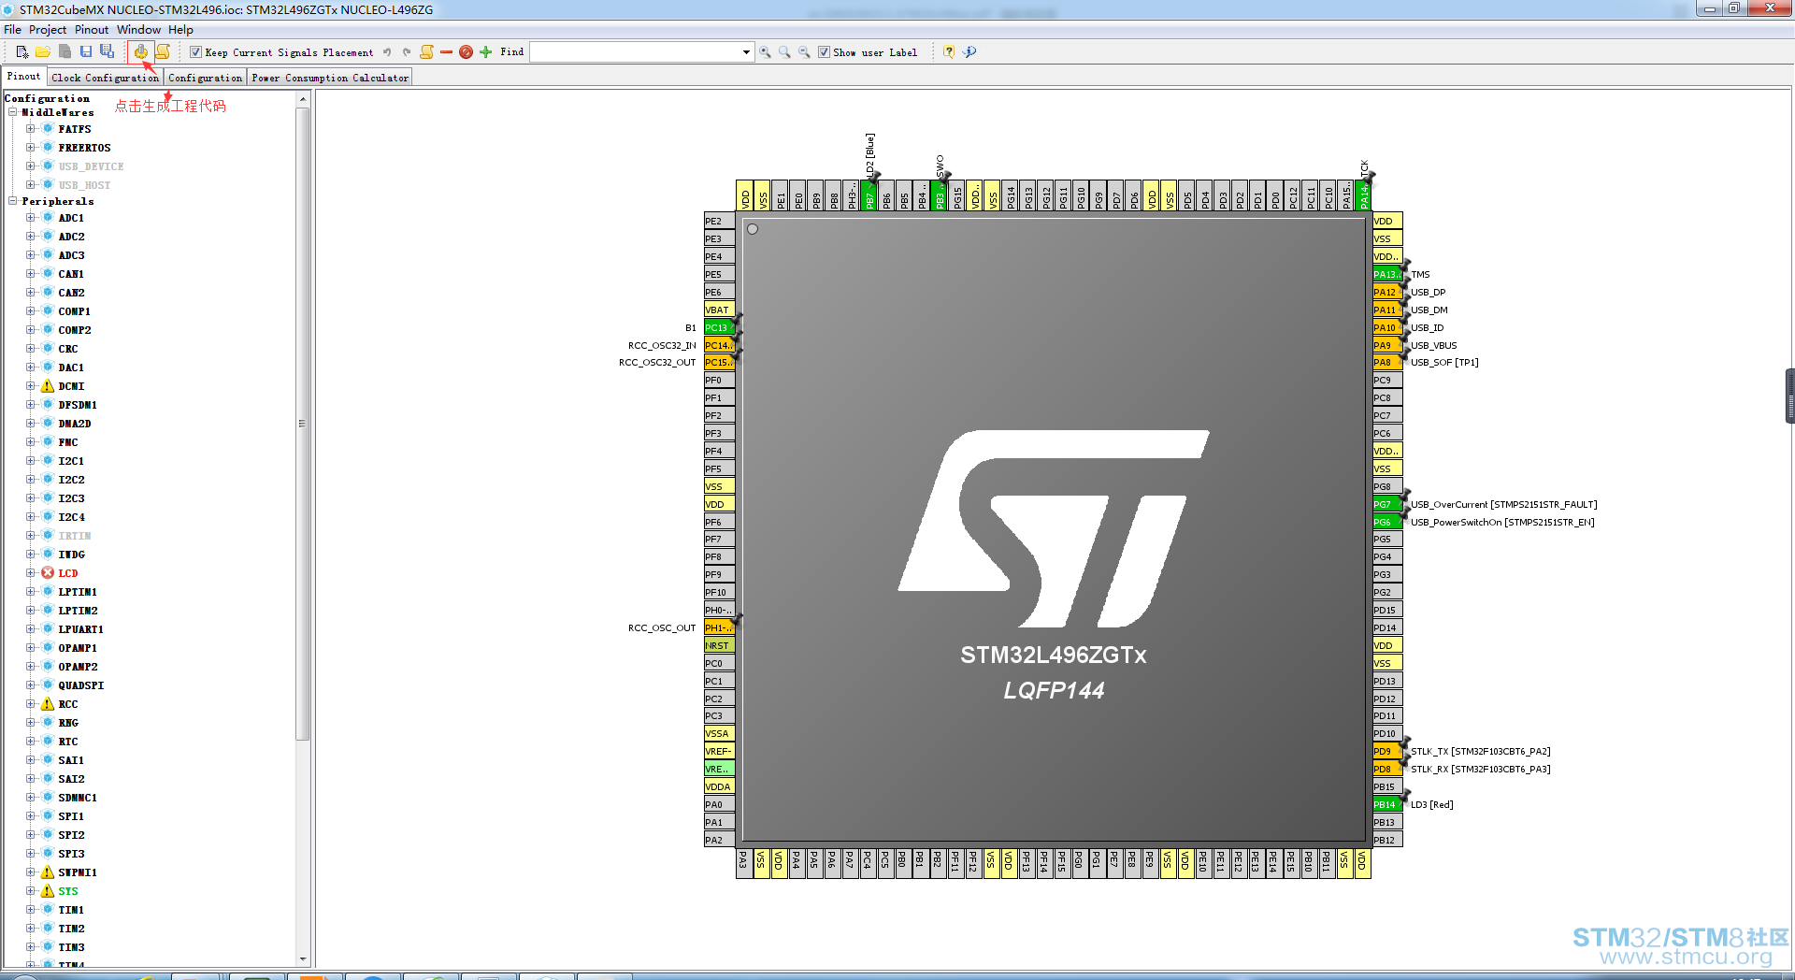Select COMP2 in the peripherals tree
Viewport: 1795px width, 980px height.
[x=75, y=330]
